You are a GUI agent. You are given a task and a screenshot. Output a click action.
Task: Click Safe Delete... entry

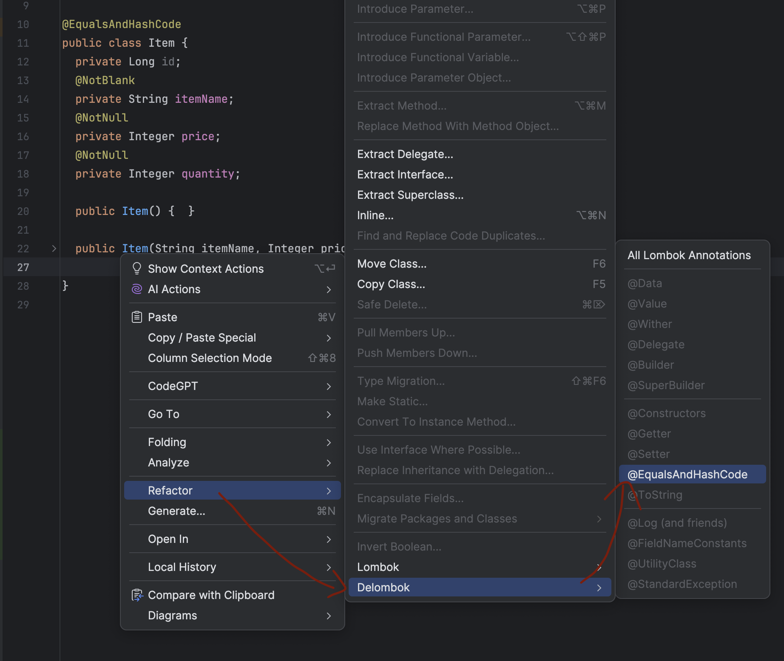tap(480, 305)
